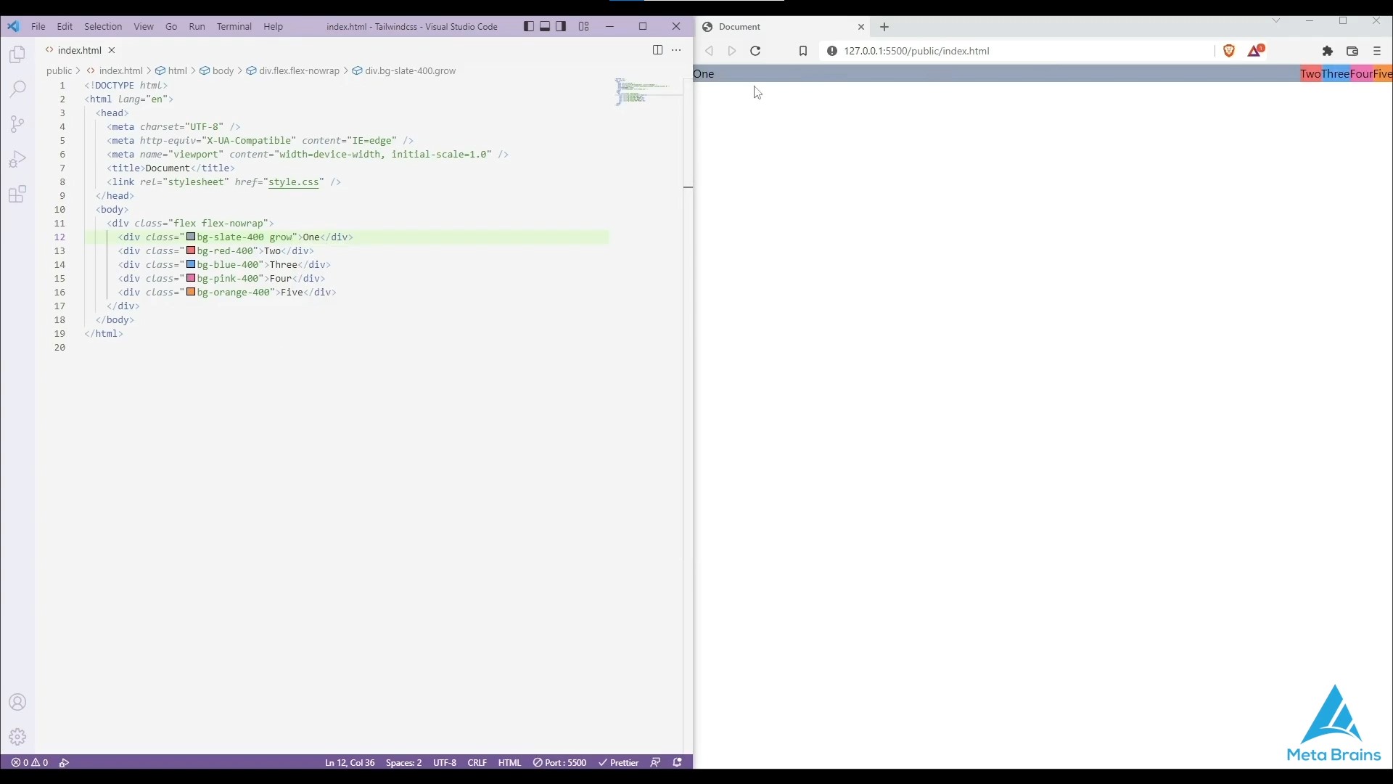Open the Explorer sidebar icon
This screenshot has height=784, width=1393.
(17, 54)
